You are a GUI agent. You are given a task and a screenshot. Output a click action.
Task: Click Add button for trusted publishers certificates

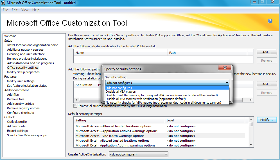pyautogui.click(x=267, y=52)
